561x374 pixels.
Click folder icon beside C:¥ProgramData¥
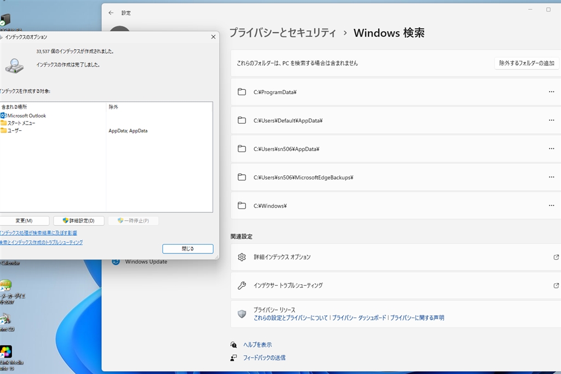(x=242, y=92)
